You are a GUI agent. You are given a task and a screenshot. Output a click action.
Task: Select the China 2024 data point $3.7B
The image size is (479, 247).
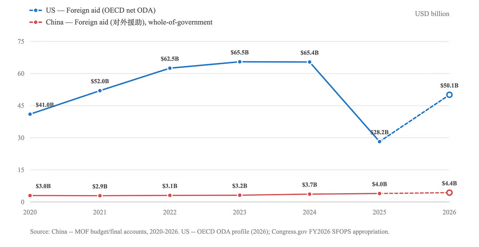coord(309,194)
